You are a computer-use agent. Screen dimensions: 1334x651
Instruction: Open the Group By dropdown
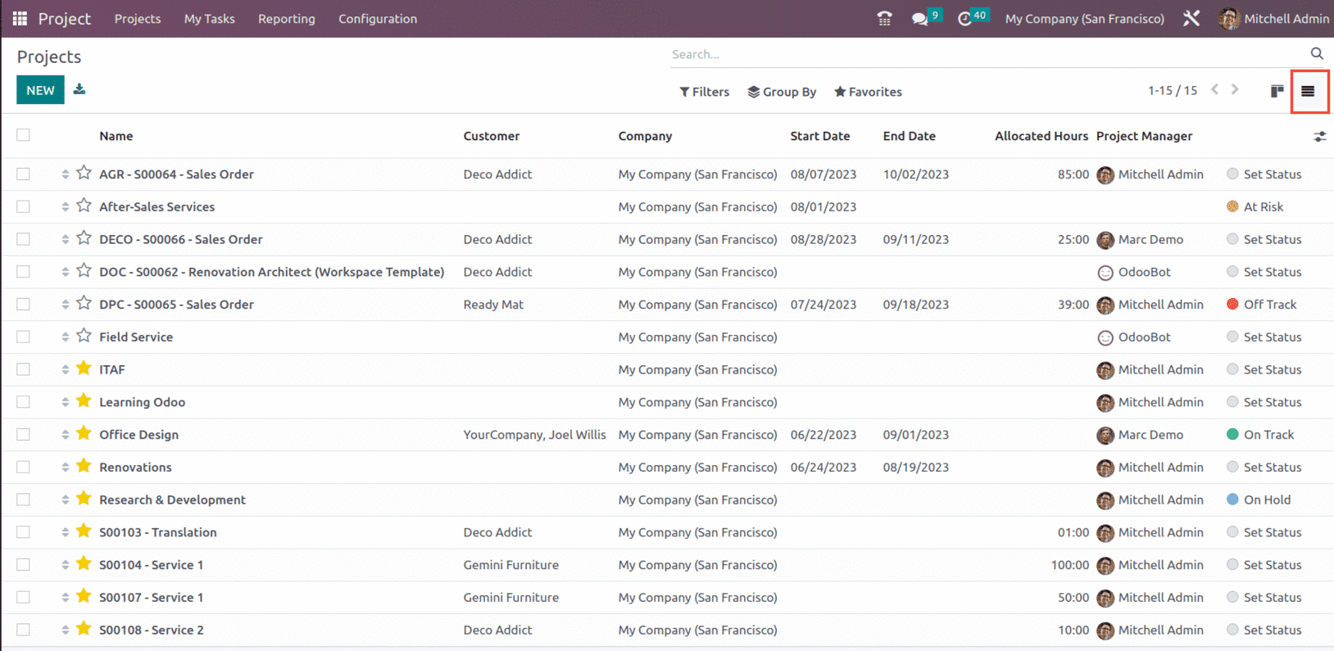(x=782, y=92)
